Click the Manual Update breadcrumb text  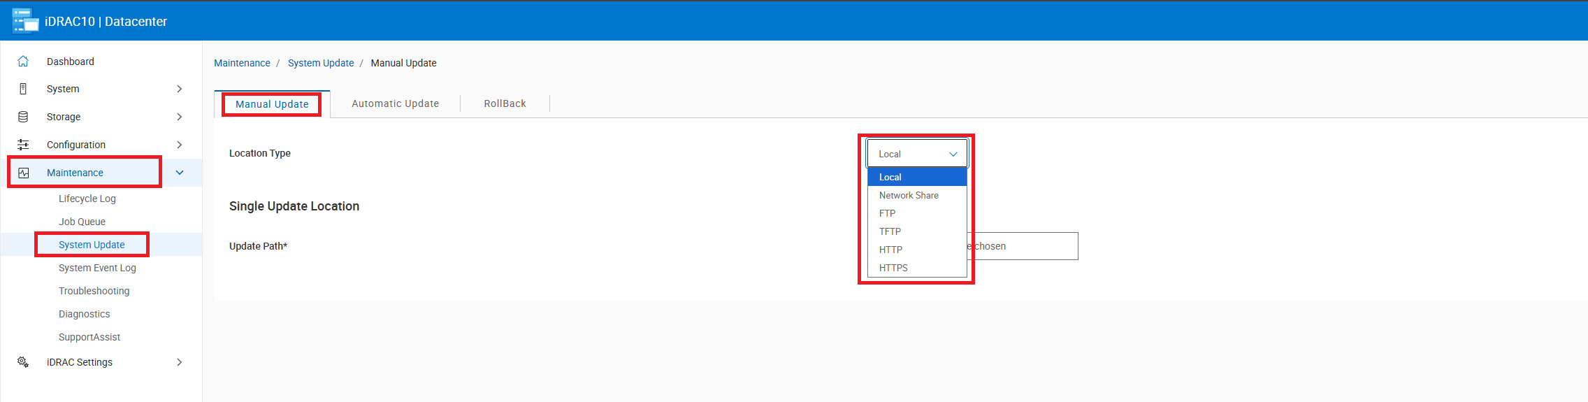pyautogui.click(x=404, y=63)
